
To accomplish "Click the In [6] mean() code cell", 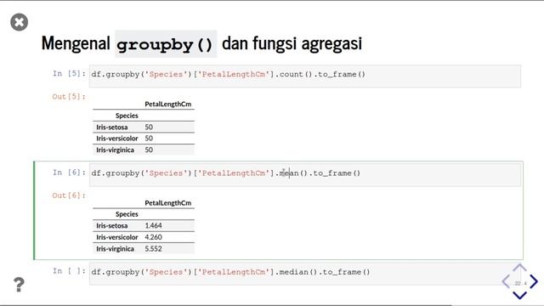I will (x=305, y=175).
